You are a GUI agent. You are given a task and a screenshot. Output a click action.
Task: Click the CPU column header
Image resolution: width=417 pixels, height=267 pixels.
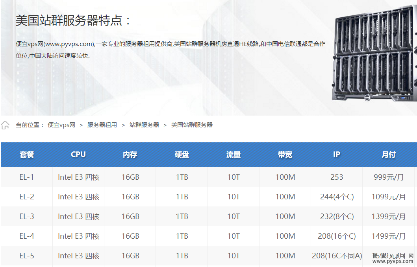pyautogui.click(x=78, y=155)
